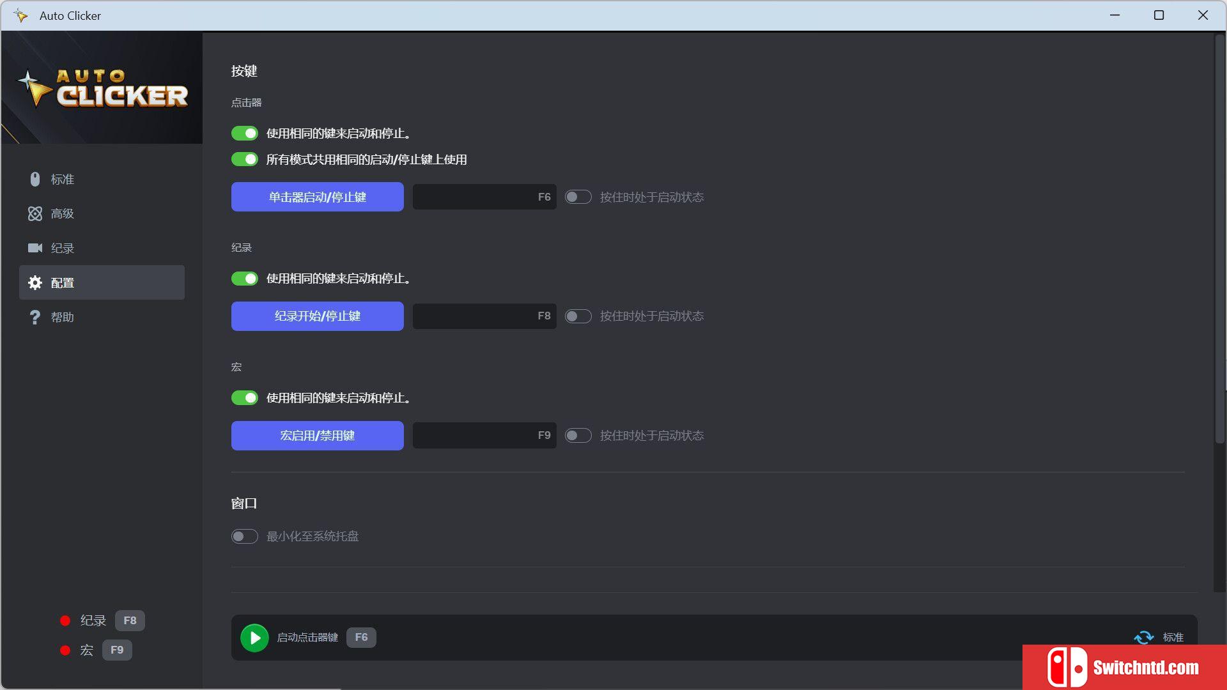The height and width of the screenshot is (690, 1227).
Task: Enable 最小化至系统托盘 switch
Action: coord(245,536)
